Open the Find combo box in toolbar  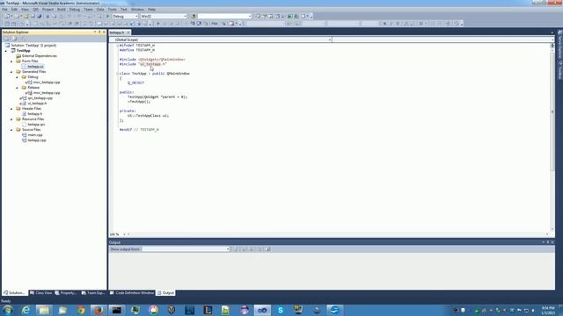(x=224, y=16)
